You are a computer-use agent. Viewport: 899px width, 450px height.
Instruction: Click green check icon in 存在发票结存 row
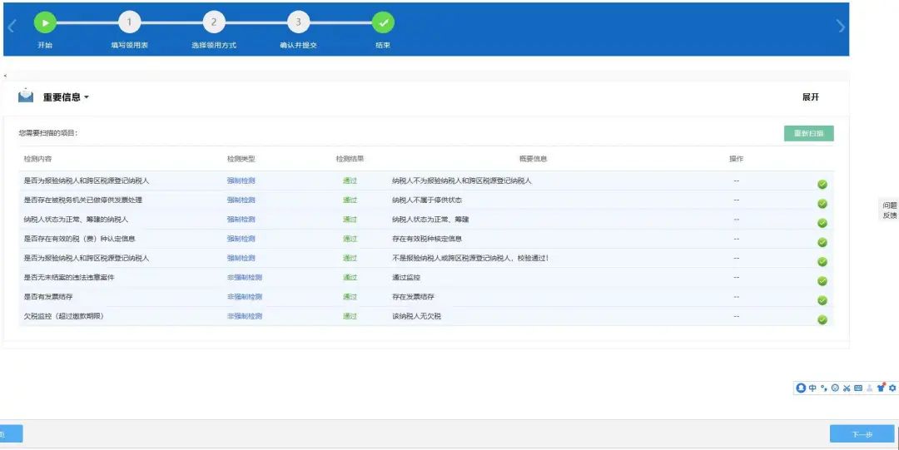[x=822, y=300]
